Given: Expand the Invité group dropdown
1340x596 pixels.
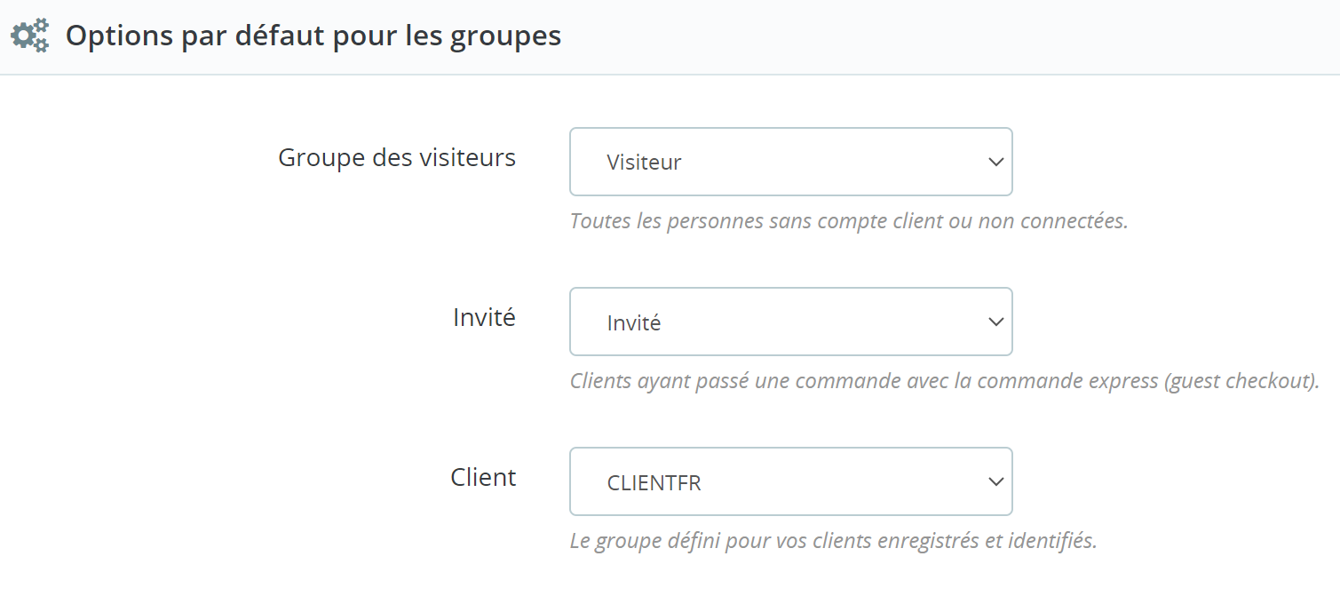Looking at the screenshot, I should [x=790, y=322].
